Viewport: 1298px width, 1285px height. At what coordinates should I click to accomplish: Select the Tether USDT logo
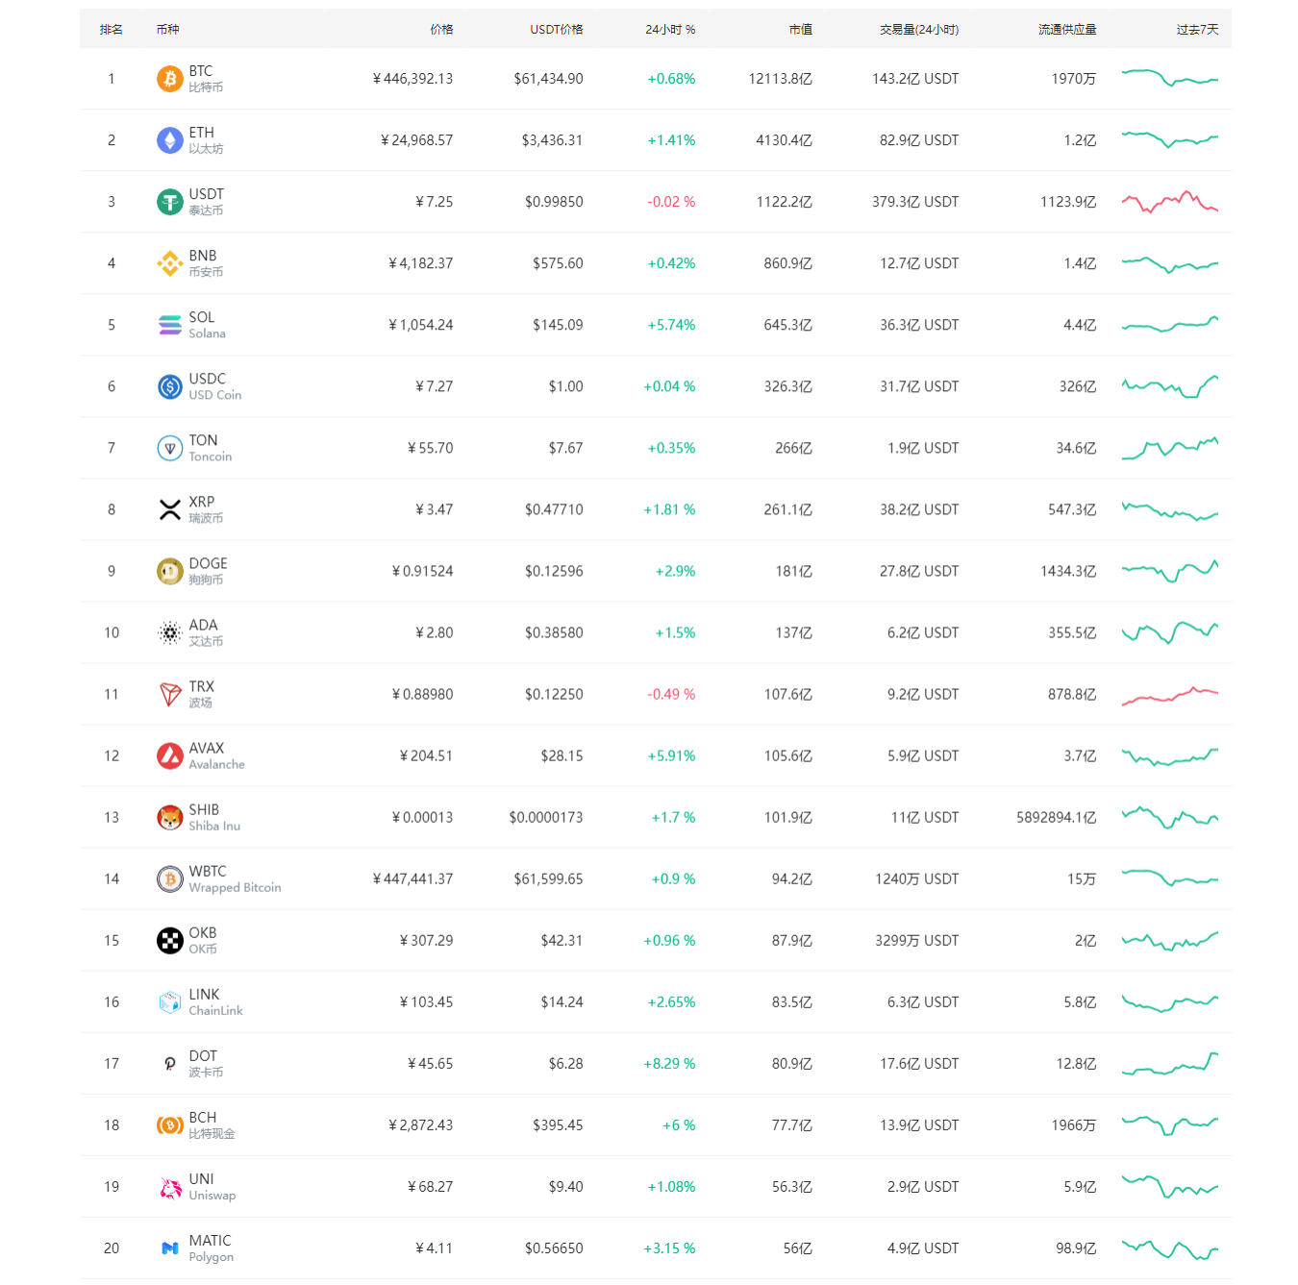[x=170, y=202]
